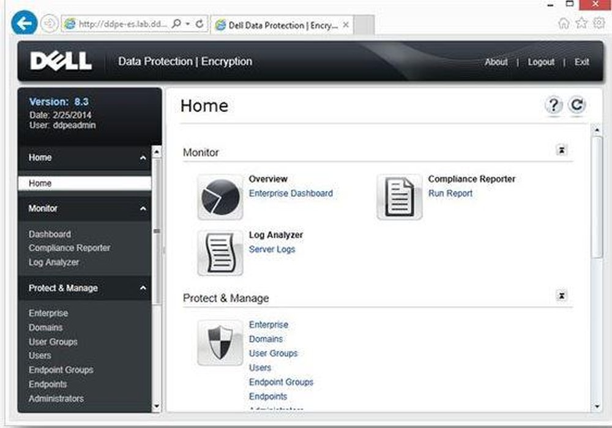
Task: Click the URL address field
Action: click(x=123, y=24)
